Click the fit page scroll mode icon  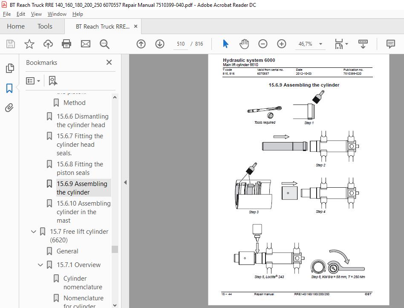pyautogui.click(x=339, y=44)
